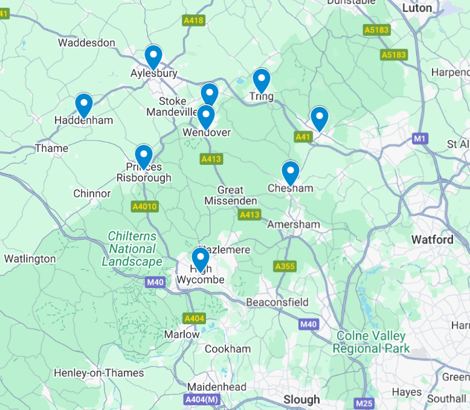Select the Chesham location marker
Image resolution: width=470 pixels, height=410 pixels.
[x=291, y=173]
